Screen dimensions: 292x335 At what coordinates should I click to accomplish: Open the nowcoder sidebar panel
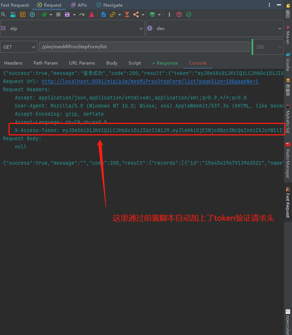click(288, 322)
